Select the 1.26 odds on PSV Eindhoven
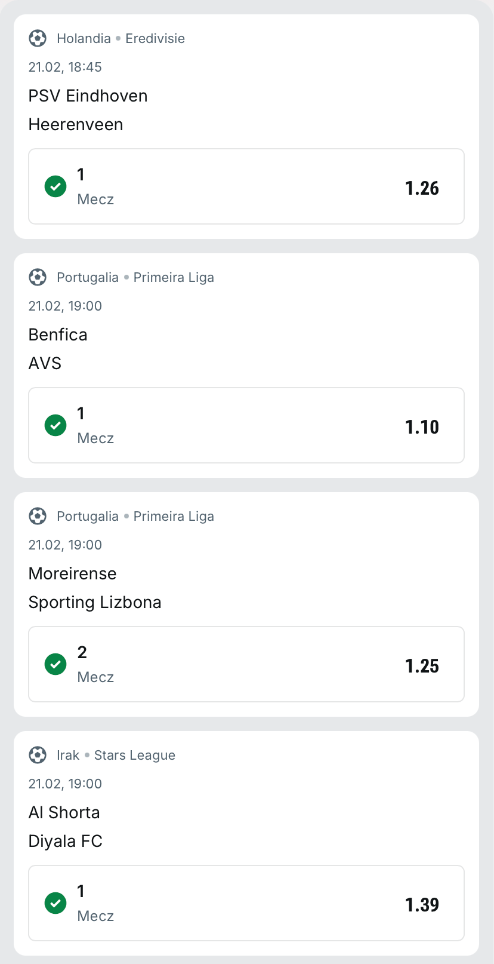 (422, 188)
